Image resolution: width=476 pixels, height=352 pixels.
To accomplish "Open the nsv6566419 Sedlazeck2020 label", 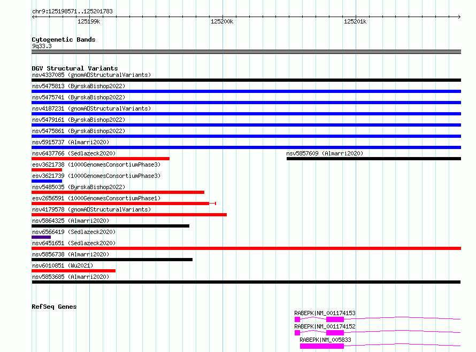I will 74,232.
